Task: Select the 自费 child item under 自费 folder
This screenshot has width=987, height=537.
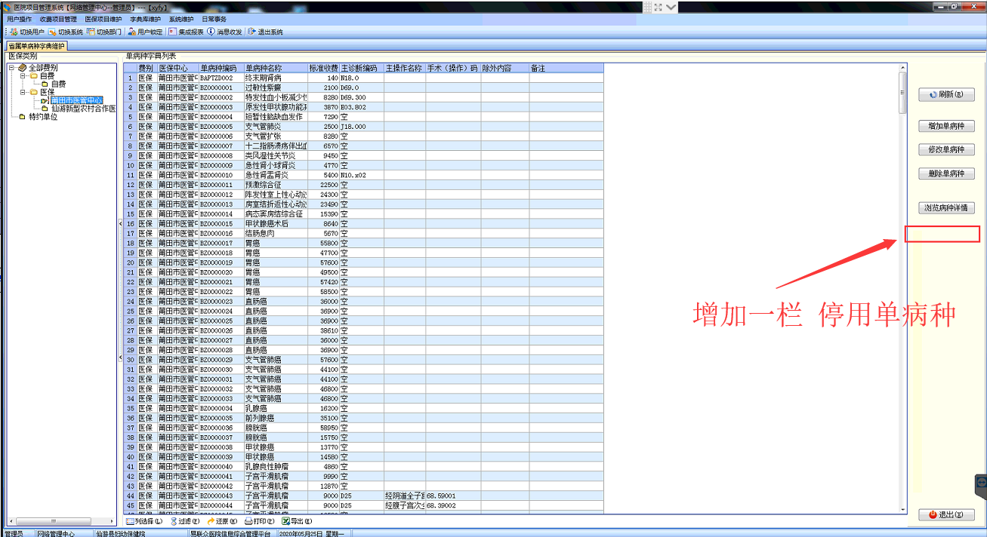Action: point(58,84)
